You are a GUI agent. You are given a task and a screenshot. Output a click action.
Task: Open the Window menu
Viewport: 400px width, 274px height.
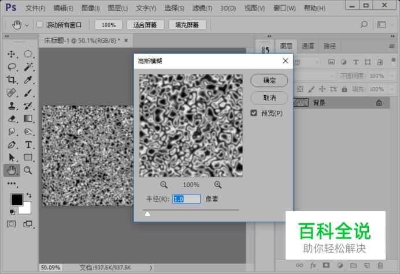point(284,8)
